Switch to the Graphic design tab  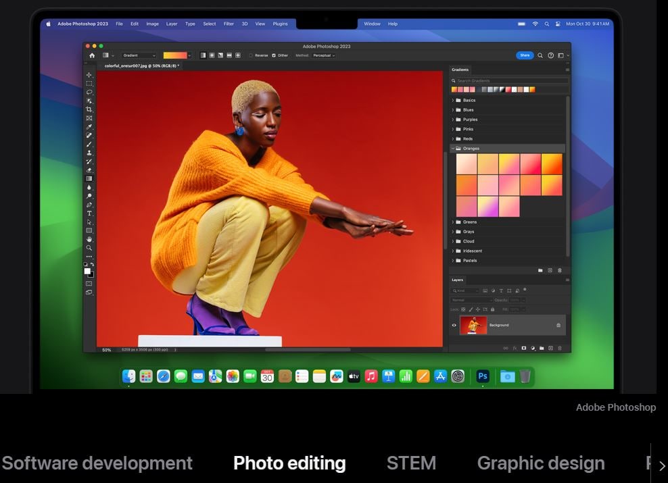point(540,463)
